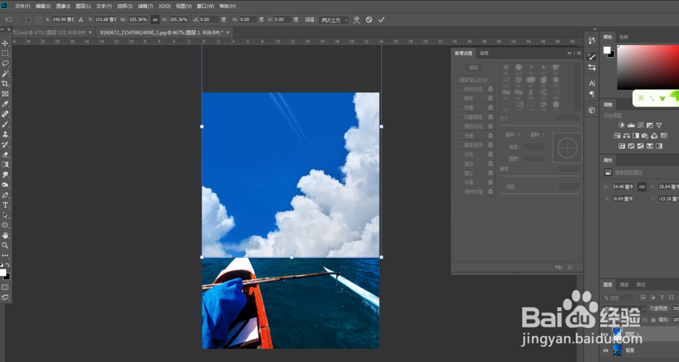This screenshot has height=362, width=679.
Task: Open the Brush Settings panel icon
Action: (x=591, y=56)
